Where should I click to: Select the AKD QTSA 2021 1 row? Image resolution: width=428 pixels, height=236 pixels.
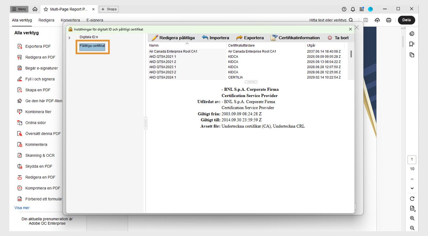coord(248,57)
